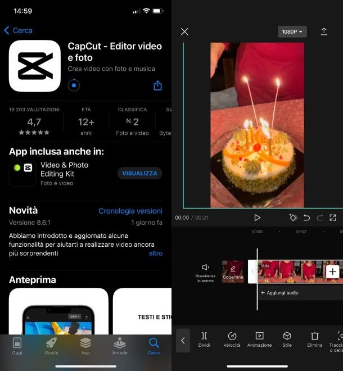Screen dimensions: 343x371
Task: Open the Velocità speed tool
Action: [x=232, y=340]
